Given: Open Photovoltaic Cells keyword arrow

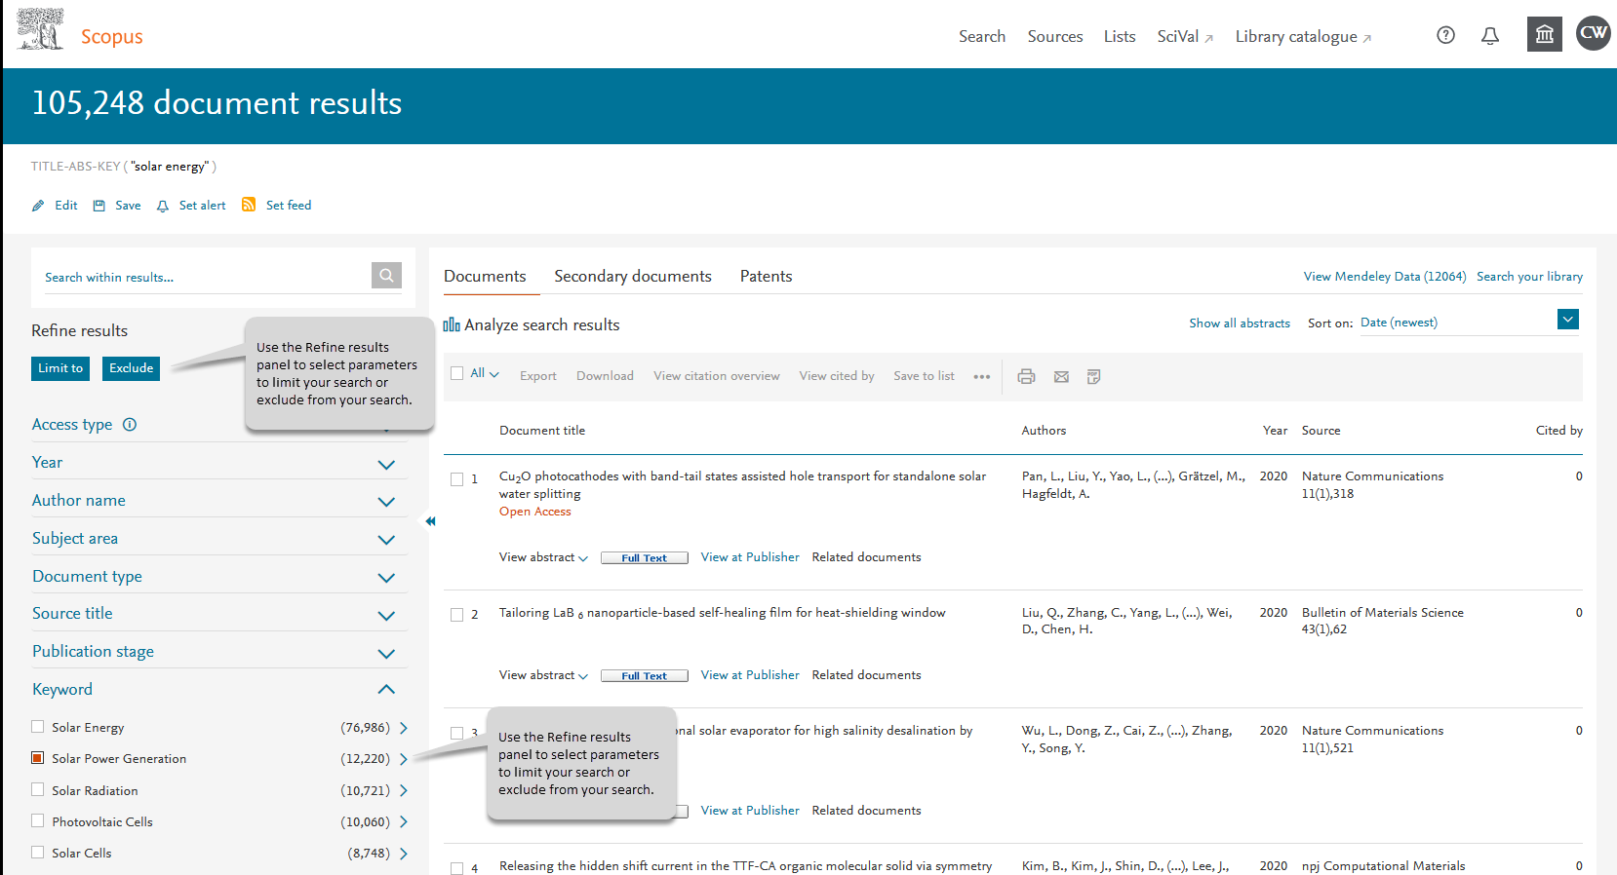Looking at the screenshot, I should [x=404, y=822].
